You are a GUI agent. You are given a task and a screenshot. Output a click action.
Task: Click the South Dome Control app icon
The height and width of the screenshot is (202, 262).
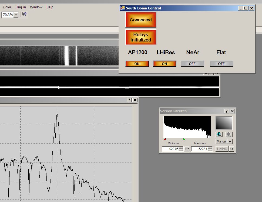point(122,8)
